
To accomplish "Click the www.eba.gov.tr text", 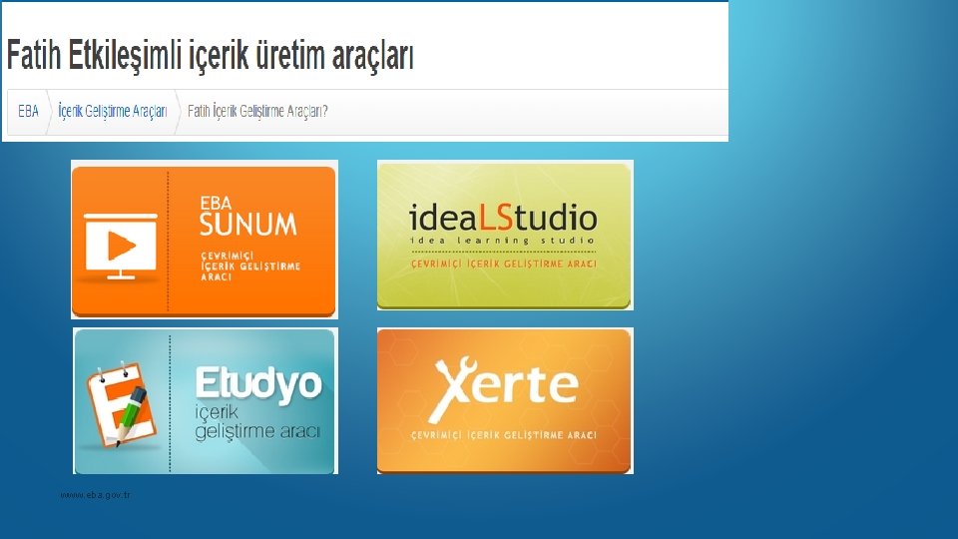I will point(96,495).
